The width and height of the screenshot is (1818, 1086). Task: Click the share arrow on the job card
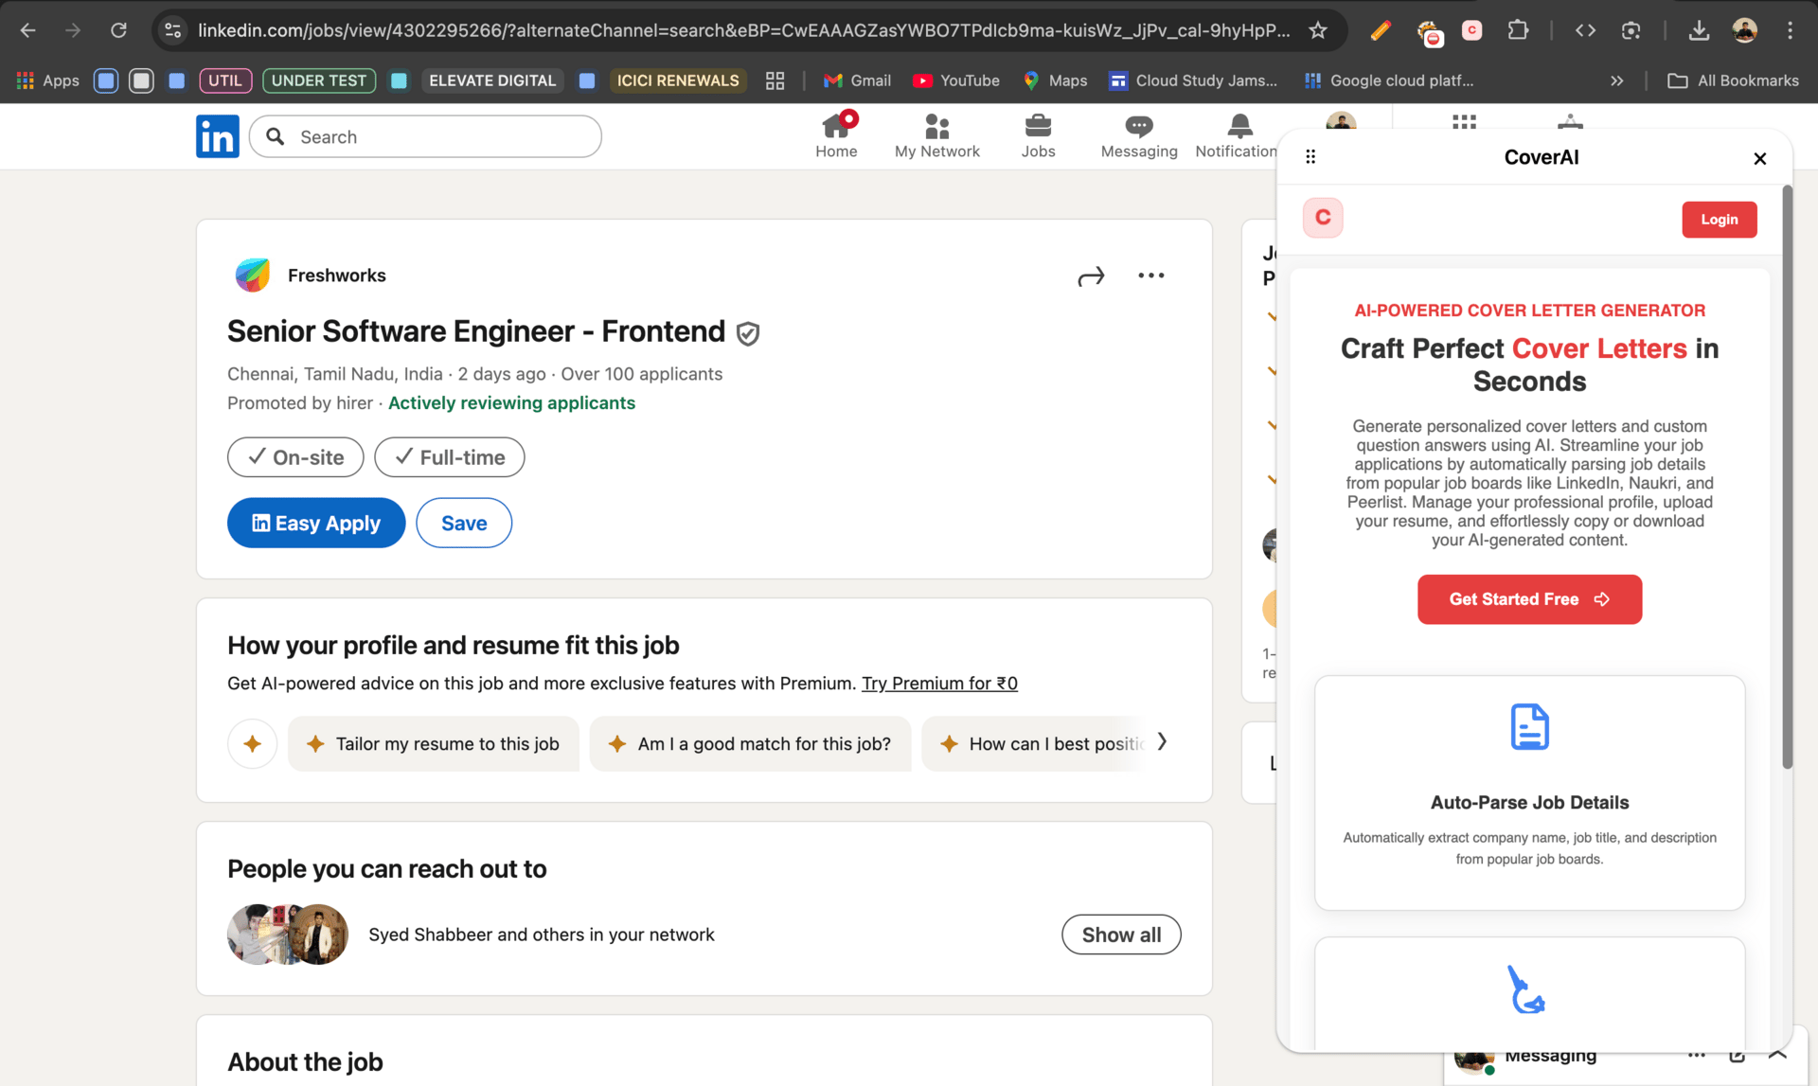1091,276
